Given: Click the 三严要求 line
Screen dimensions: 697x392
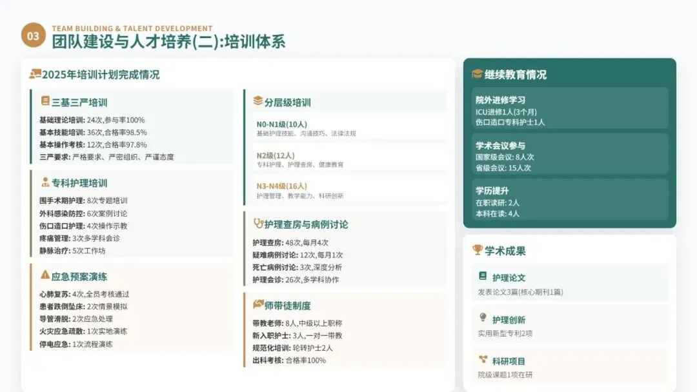Looking at the screenshot, I should 106,157.
